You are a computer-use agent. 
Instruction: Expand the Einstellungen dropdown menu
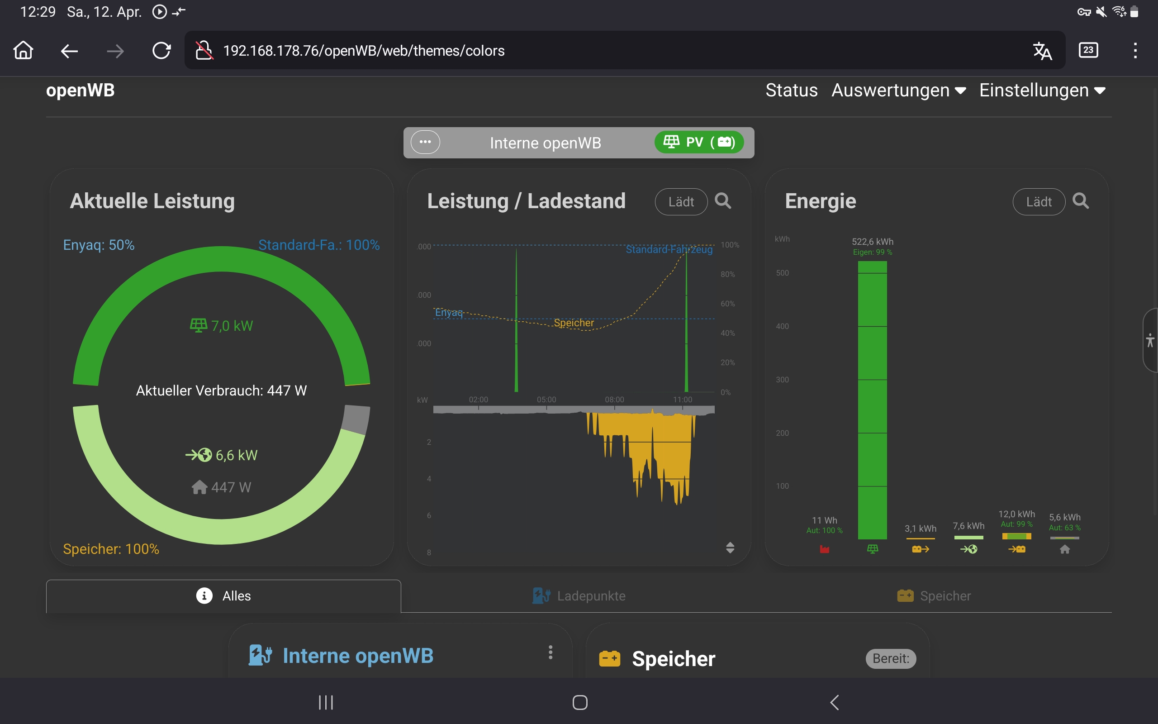[x=1042, y=90]
